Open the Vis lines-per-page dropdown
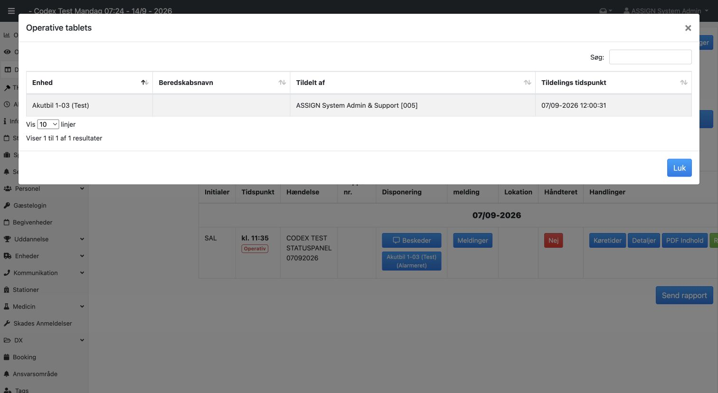Image resolution: width=718 pixels, height=393 pixels. [x=48, y=124]
